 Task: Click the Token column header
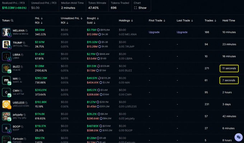click(6, 20)
